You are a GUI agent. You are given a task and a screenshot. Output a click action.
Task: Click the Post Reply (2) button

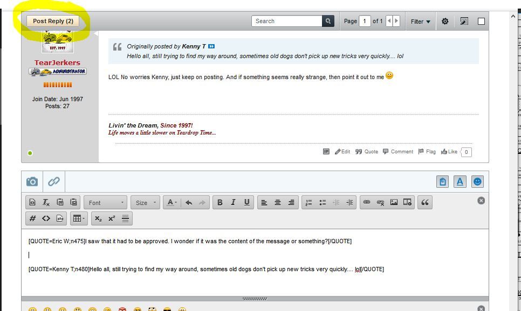point(53,22)
